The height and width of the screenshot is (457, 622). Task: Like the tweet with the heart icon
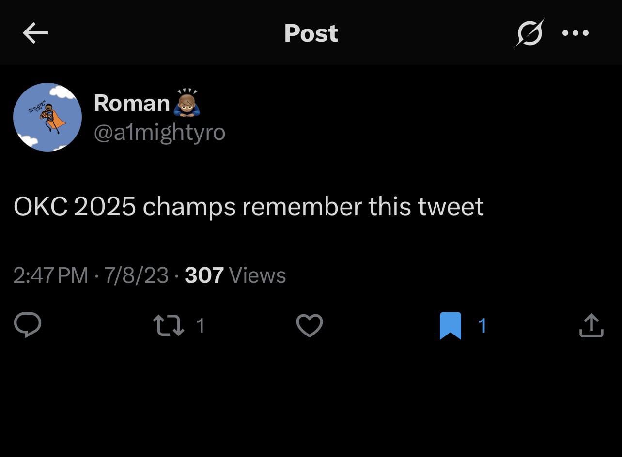coord(309,325)
